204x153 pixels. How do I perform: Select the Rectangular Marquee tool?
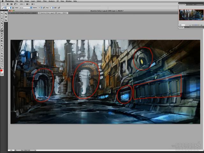pyautogui.click(x=2, y=16)
